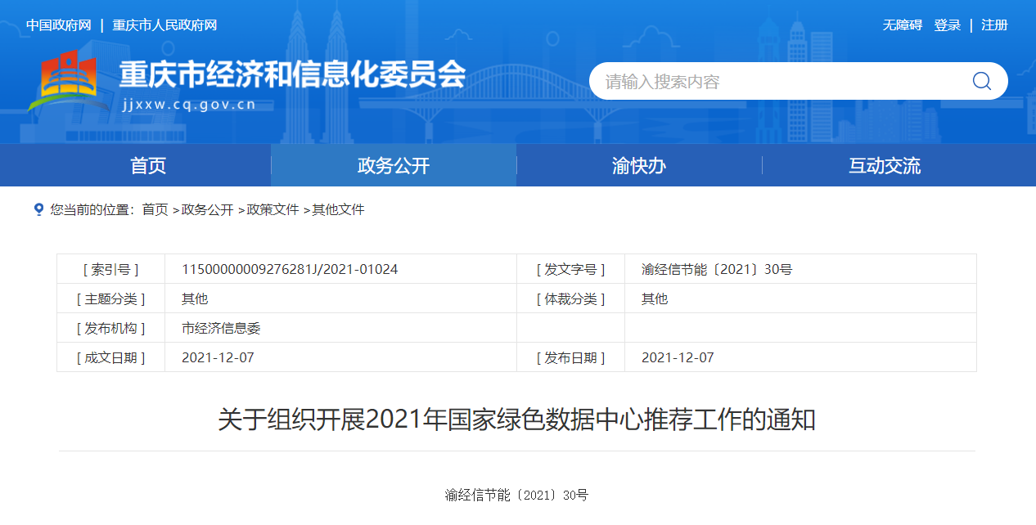The image size is (1036, 525).
Task: Navigate to 首页 in breadcrumb
Action: 155,210
